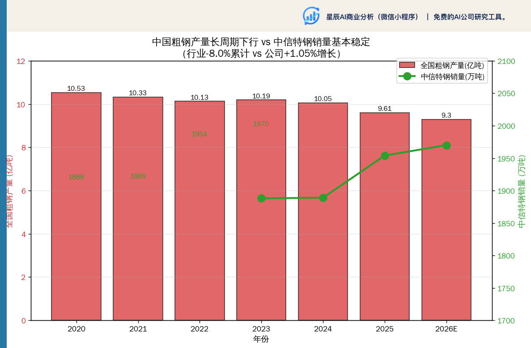Click the green legend marker 中信特钢销量
This screenshot has height=348, width=531.
407,76
